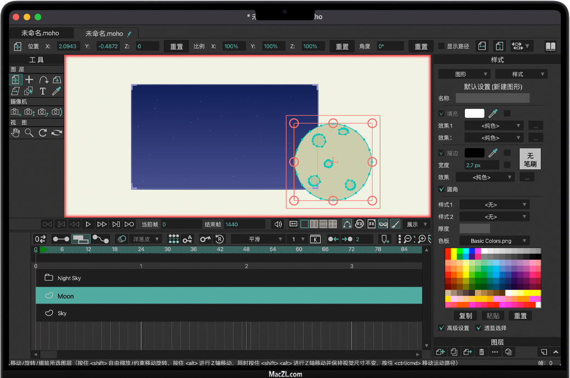Select the Transform Layer tool

(x=15, y=80)
